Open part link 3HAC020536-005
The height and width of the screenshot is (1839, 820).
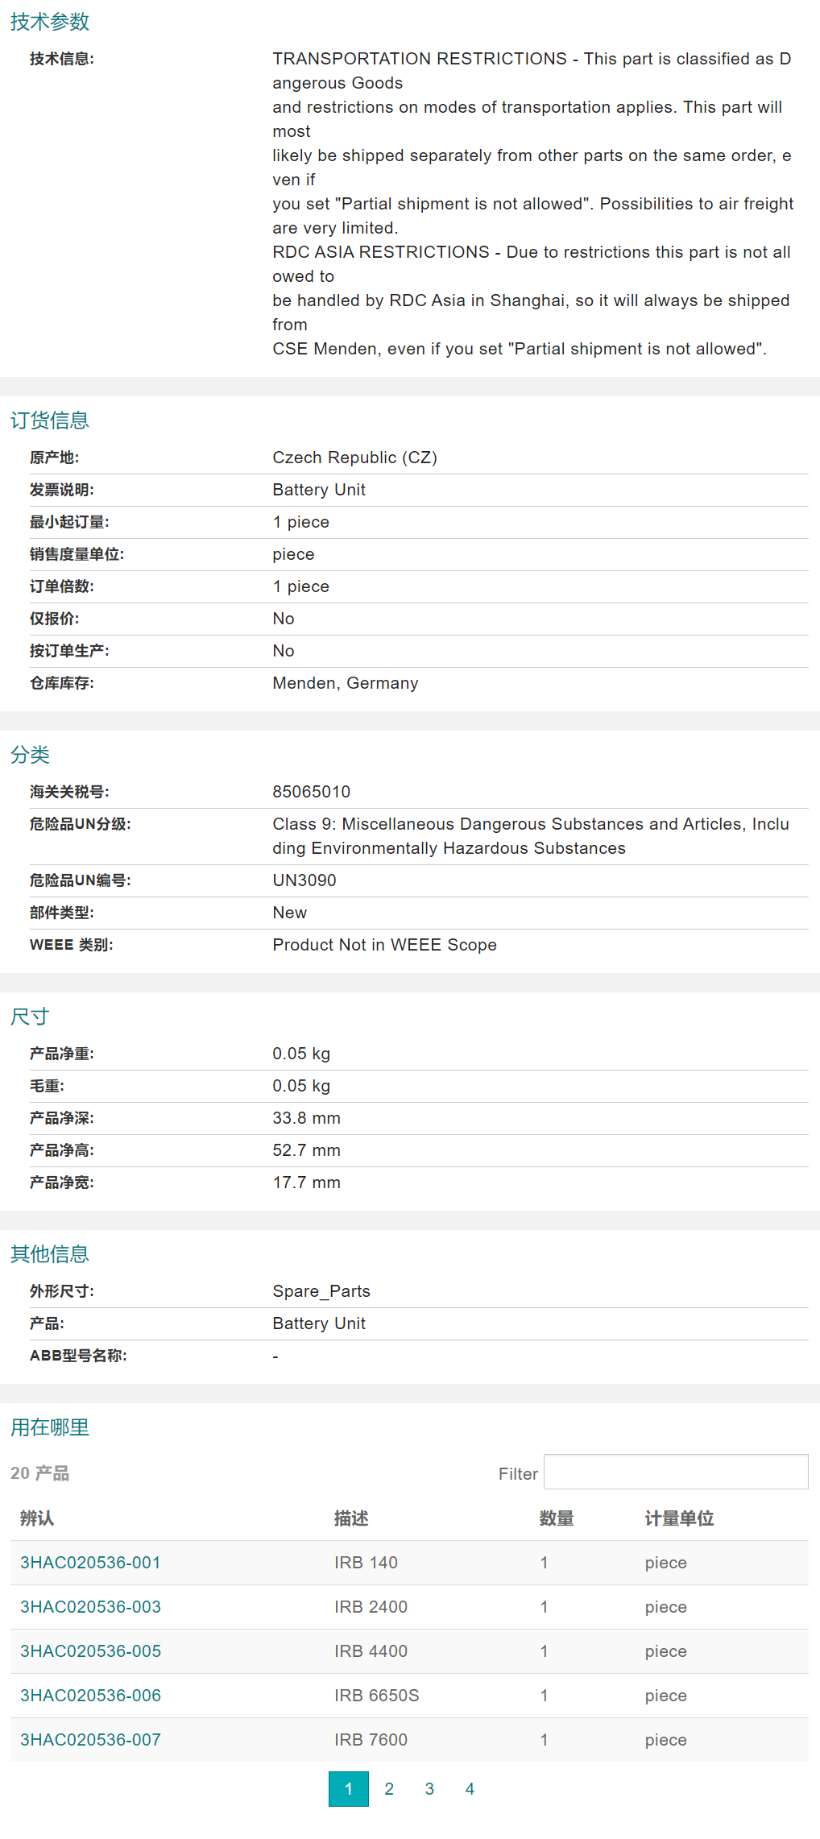point(90,1651)
